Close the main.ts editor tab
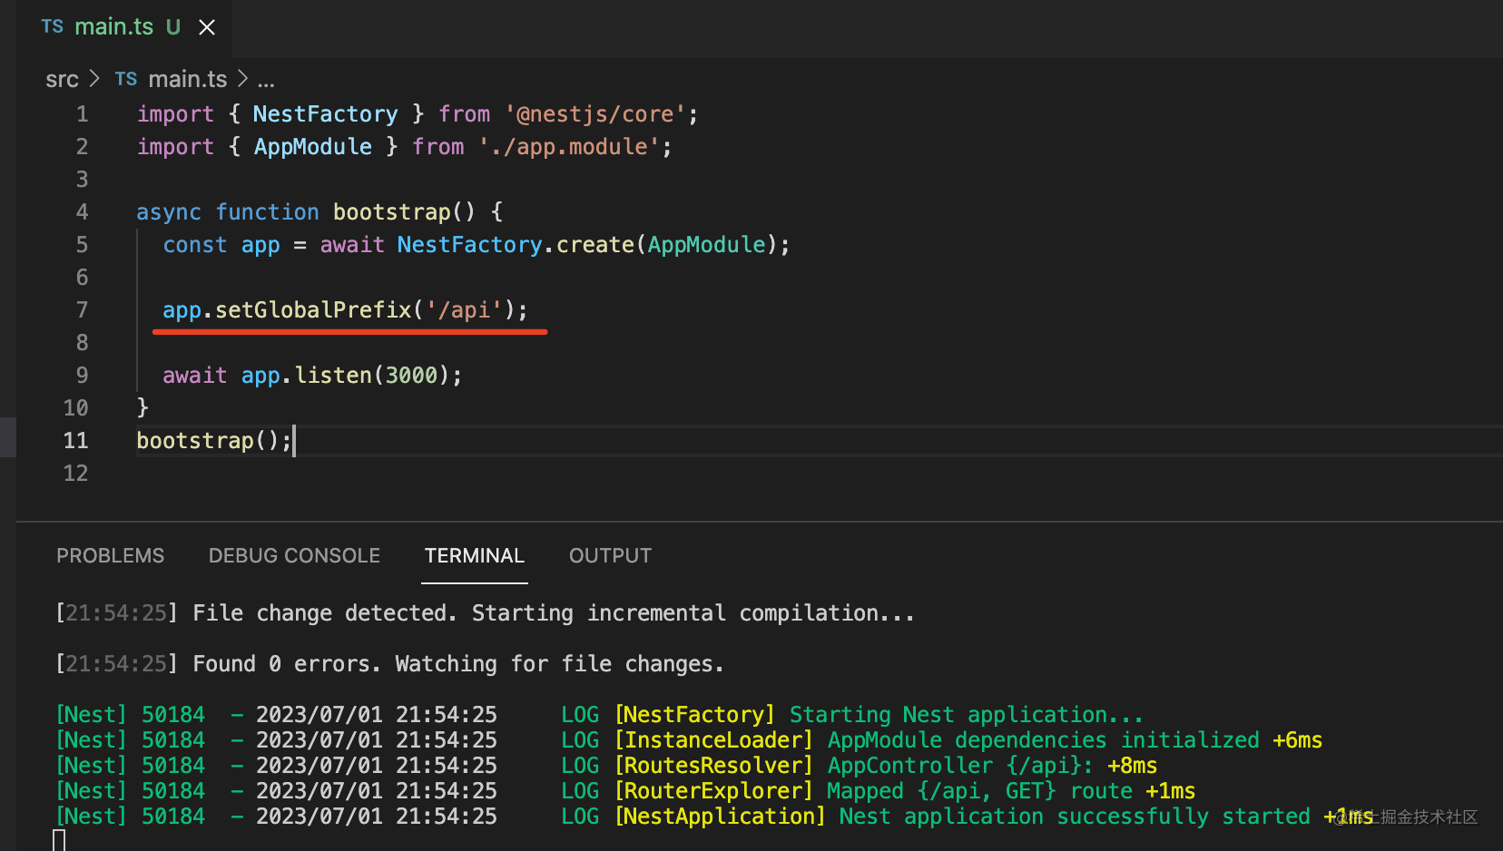This screenshot has width=1503, height=851. pos(207,27)
